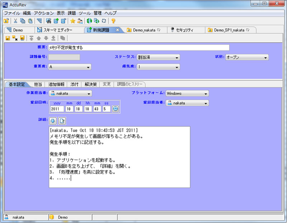
Task: Select the 解決策 sub-tab
Action: tap(91, 84)
